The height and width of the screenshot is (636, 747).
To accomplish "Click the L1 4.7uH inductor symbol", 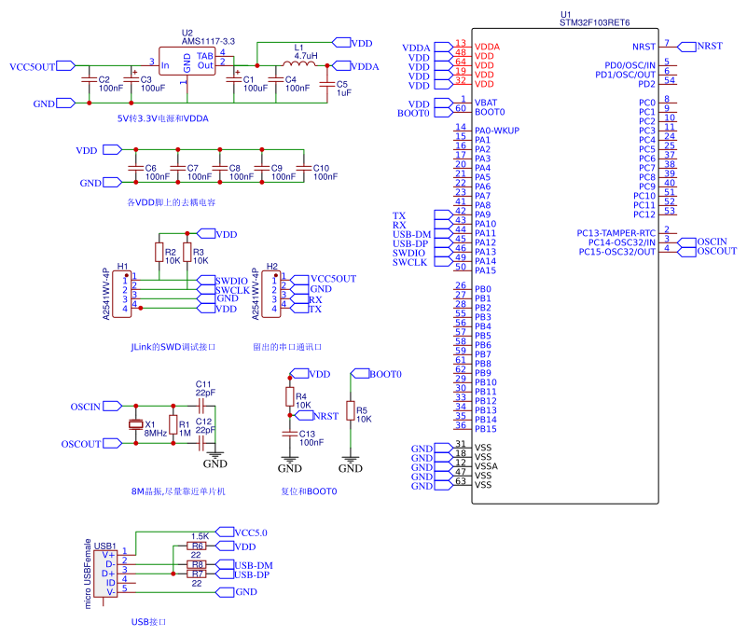I will 299,63.
